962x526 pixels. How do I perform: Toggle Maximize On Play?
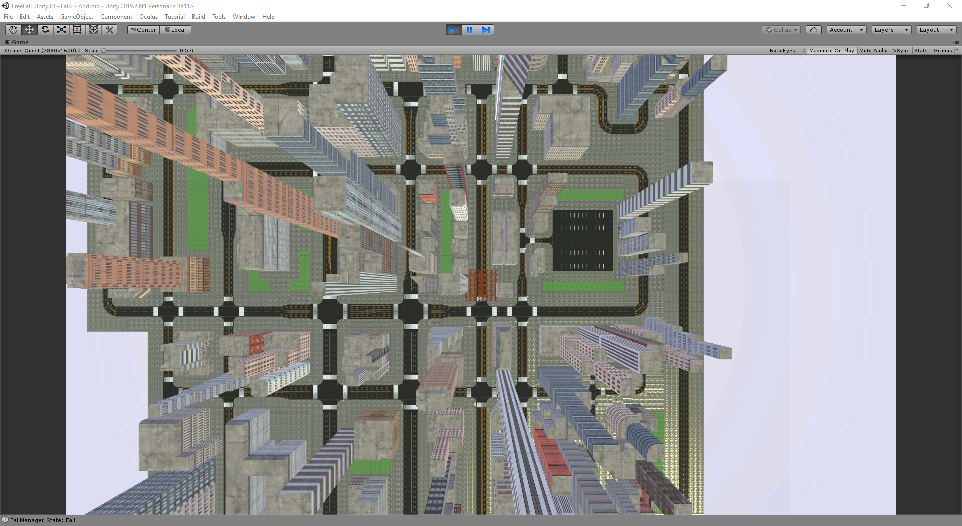831,51
